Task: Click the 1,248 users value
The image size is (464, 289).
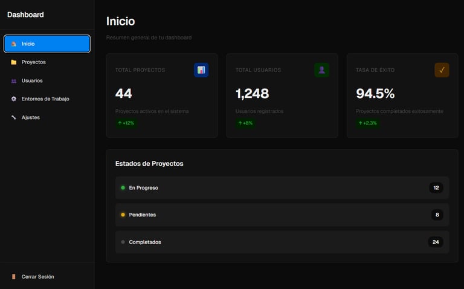Action: [253, 94]
